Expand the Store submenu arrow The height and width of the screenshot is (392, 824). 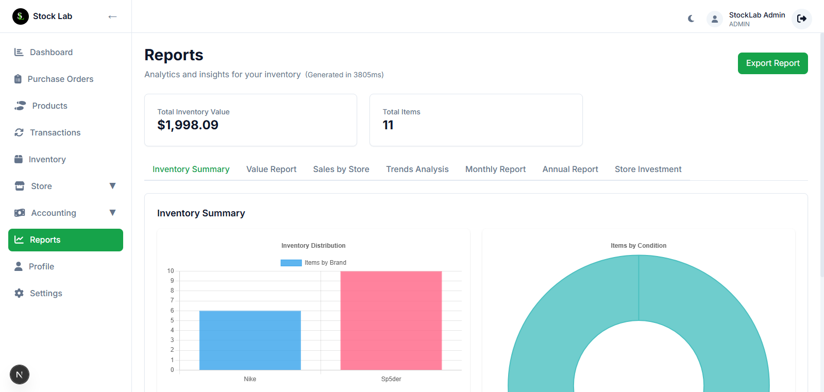tap(112, 186)
